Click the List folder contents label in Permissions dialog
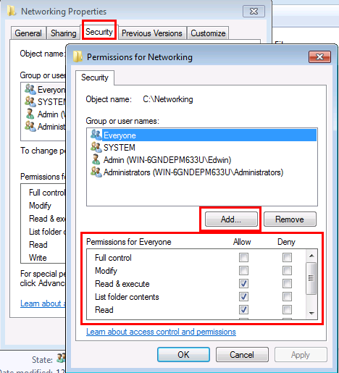Viewport: 339px width, 373px height. coord(127,297)
